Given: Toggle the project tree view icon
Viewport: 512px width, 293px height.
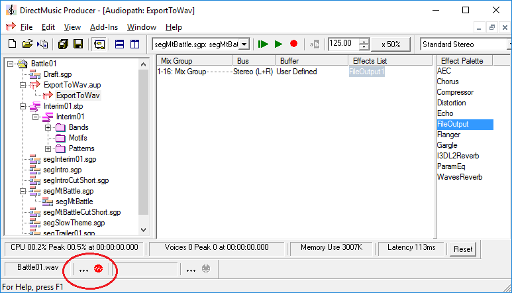Looking at the screenshot, I should (x=99, y=44).
